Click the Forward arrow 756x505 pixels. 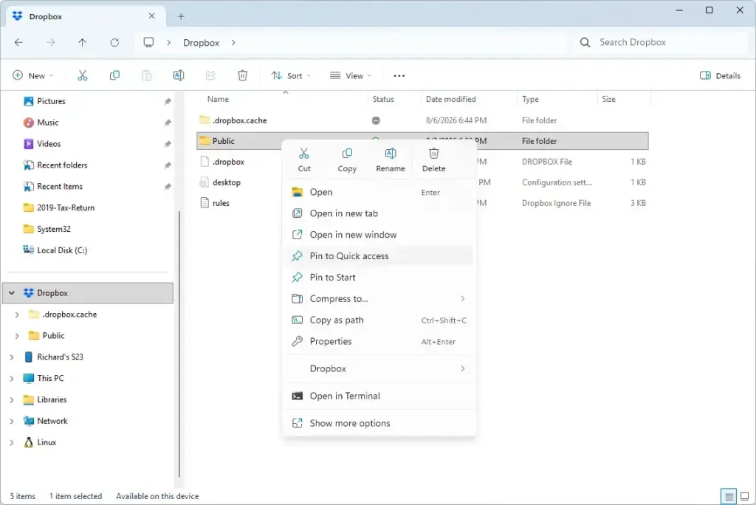51,42
